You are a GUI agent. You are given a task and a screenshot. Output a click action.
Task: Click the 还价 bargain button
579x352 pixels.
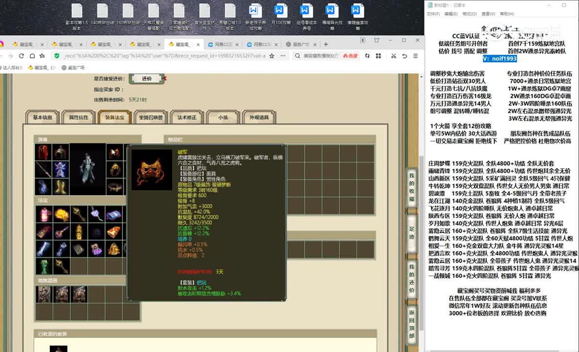pos(147,79)
